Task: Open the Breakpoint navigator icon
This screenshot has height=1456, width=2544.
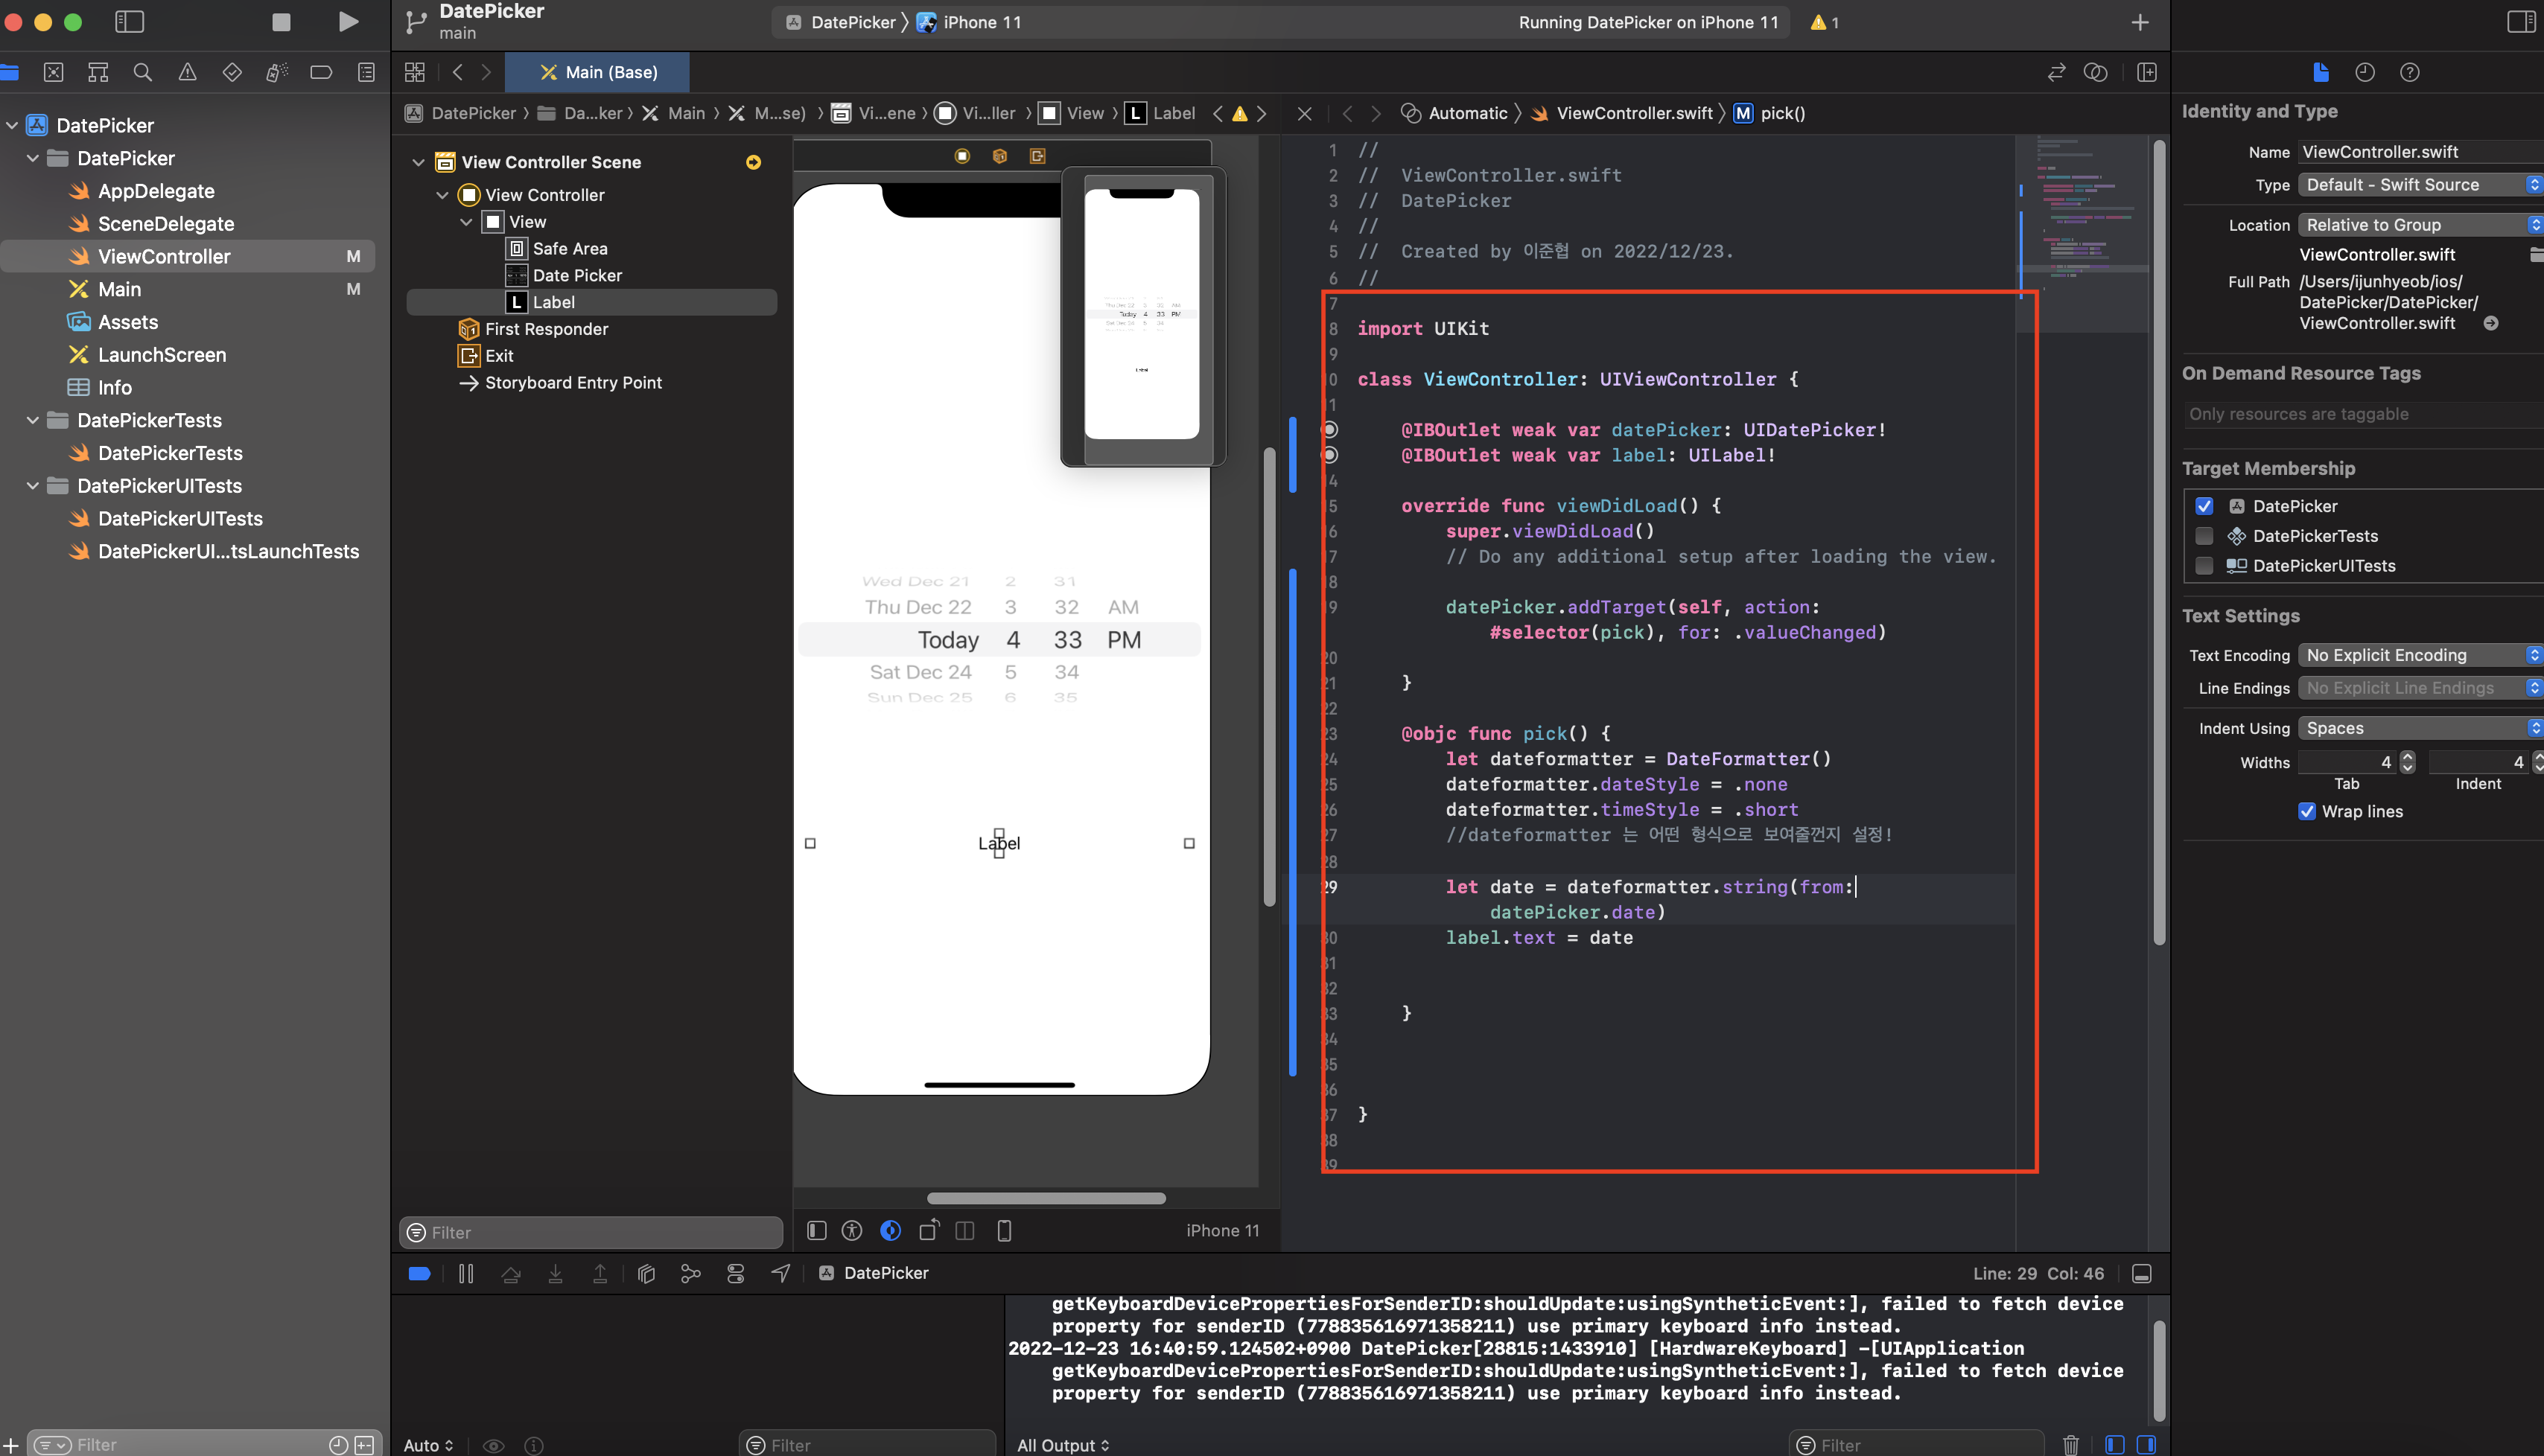Action: click(321, 72)
